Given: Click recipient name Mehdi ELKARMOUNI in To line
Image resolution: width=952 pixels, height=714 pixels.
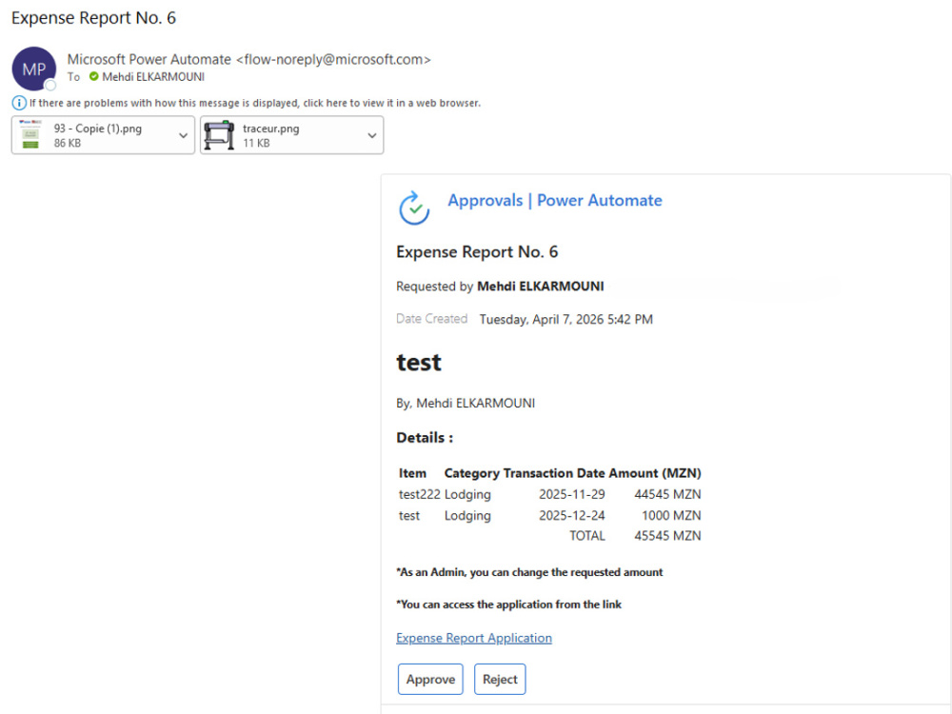Looking at the screenshot, I should (153, 77).
